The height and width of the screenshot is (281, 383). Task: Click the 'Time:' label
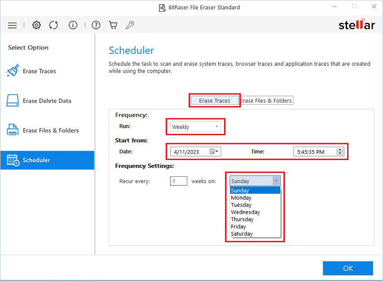pyautogui.click(x=258, y=151)
